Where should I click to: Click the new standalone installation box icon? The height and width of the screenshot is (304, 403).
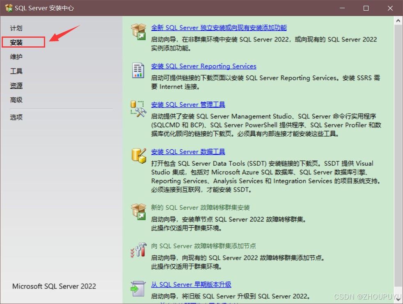pyautogui.click(x=138, y=32)
